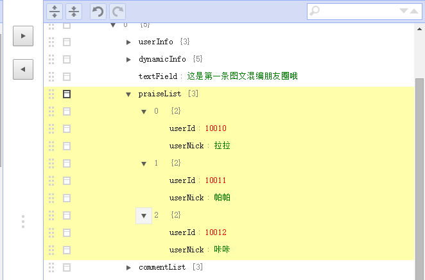
Task: Open action menu for commentList row
Action: tap(67, 268)
